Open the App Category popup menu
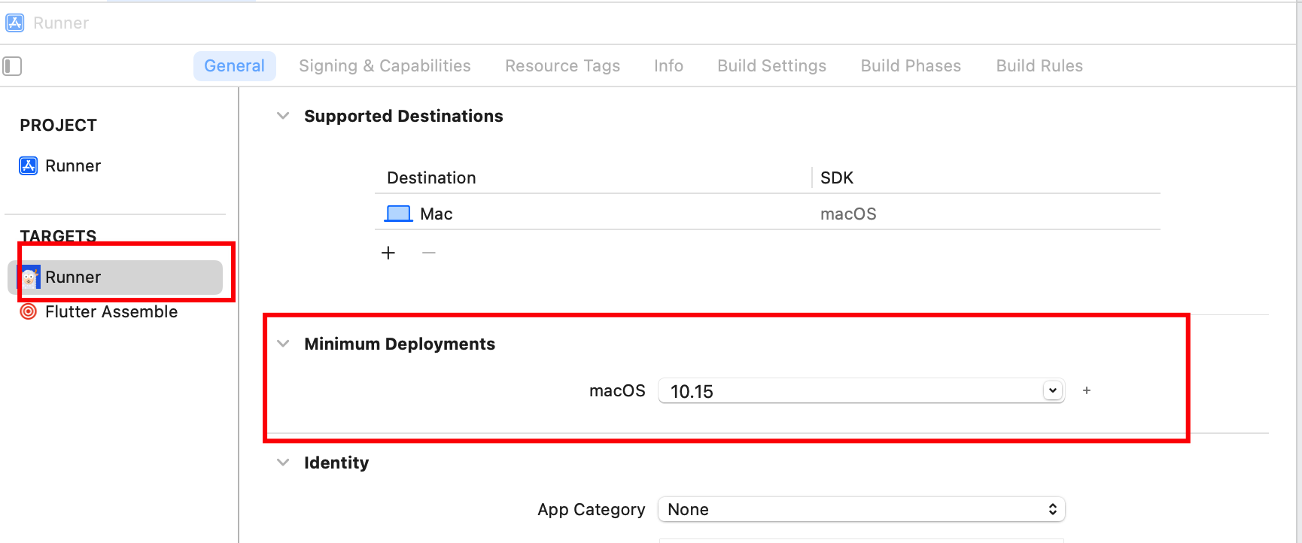 pos(862,509)
